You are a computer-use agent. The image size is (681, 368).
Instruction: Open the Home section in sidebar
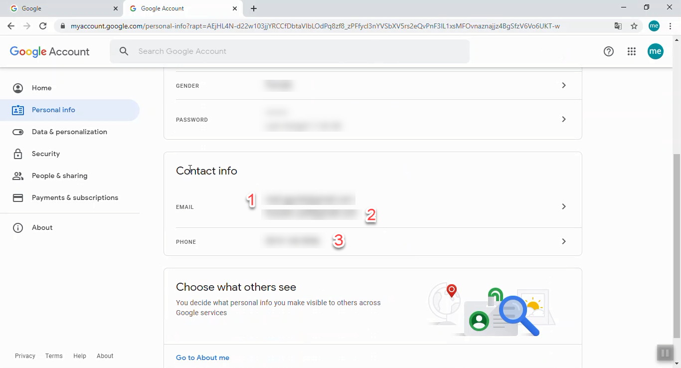pyautogui.click(x=42, y=88)
